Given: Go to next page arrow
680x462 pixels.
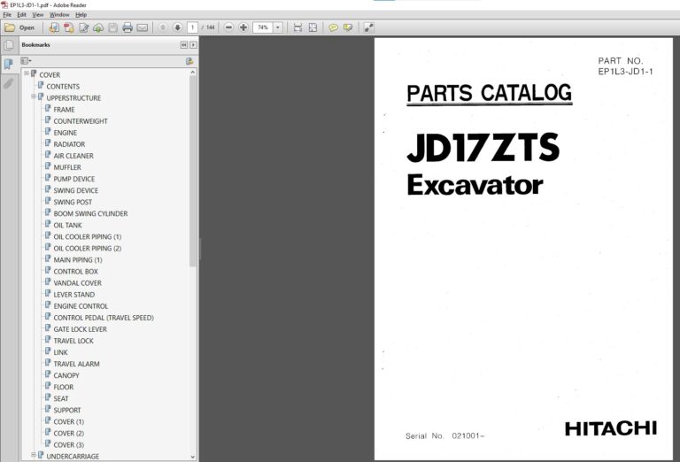Looking at the screenshot, I should click(x=177, y=27).
